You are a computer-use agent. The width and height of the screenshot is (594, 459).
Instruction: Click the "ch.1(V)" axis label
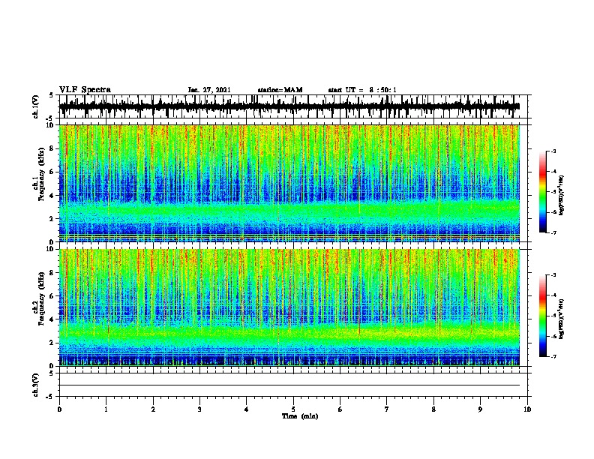pos(36,106)
